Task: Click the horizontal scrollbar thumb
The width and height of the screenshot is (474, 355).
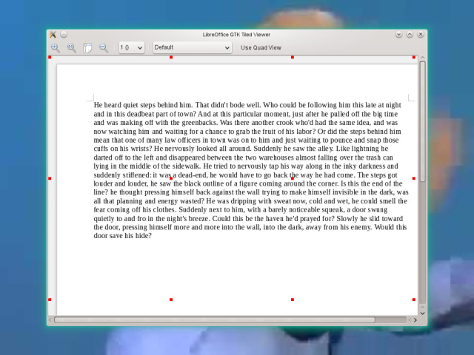Action: (x=215, y=320)
